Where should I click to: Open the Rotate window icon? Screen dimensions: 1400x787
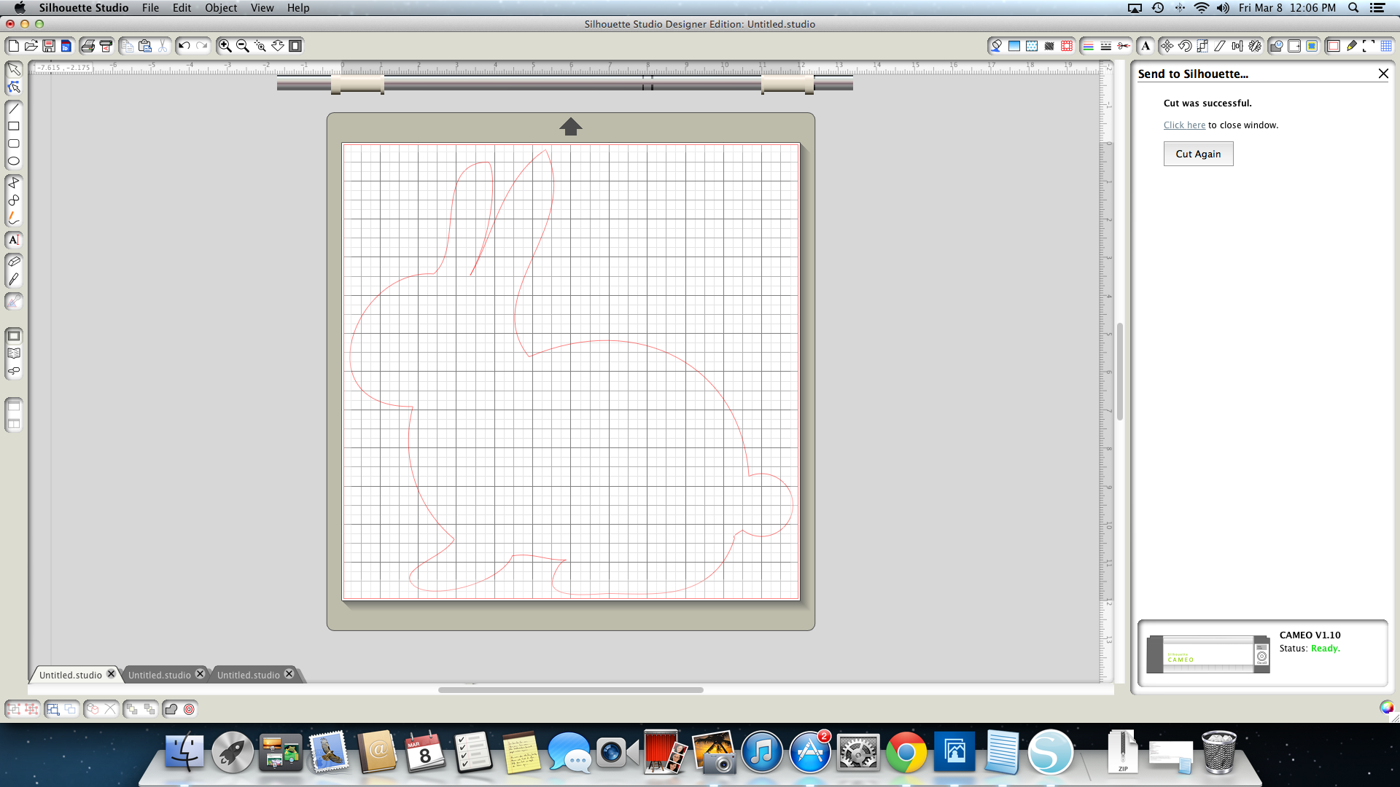pos(1185,46)
